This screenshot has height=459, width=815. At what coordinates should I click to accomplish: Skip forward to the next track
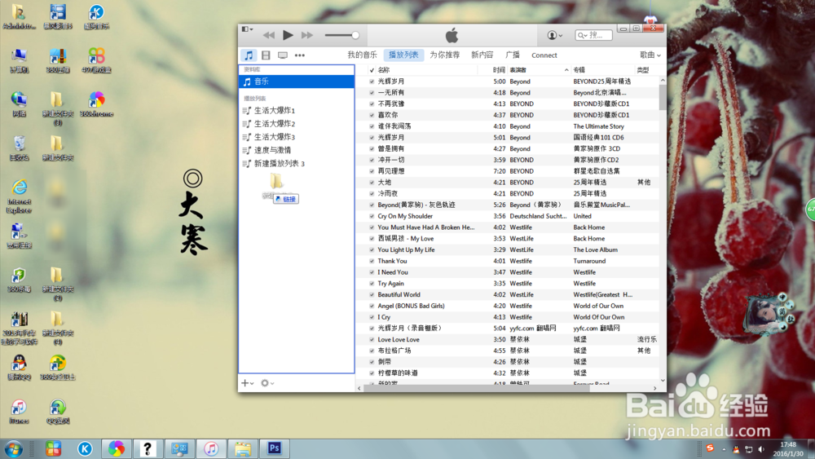(307, 35)
